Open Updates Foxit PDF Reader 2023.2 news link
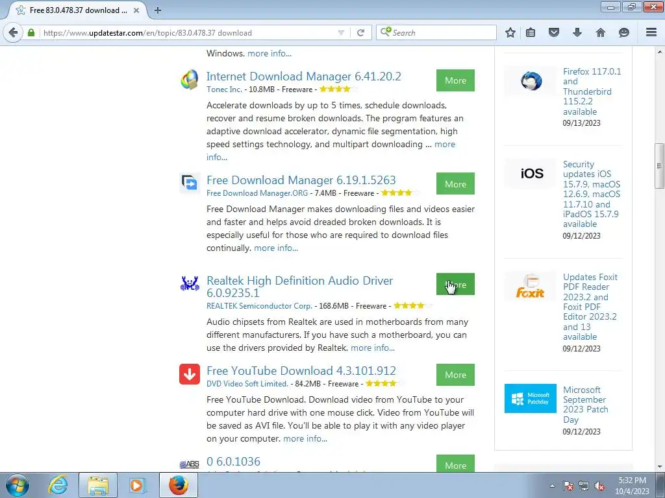 [x=590, y=307]
